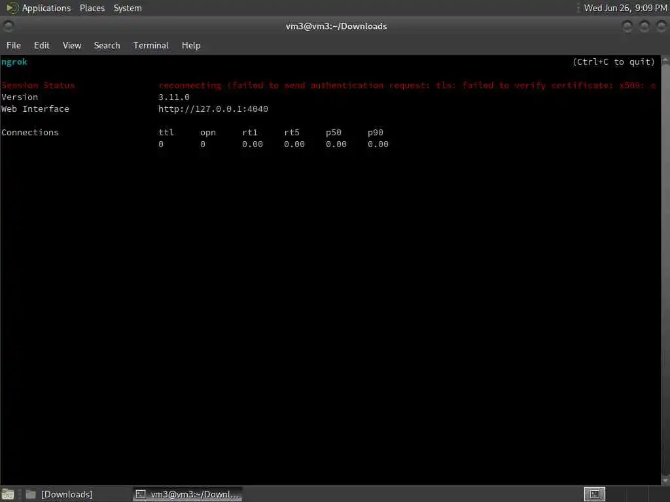This screenshot has width=670, height=502.
Task: Click the version value 3.11.0
Action: [174, 97]
